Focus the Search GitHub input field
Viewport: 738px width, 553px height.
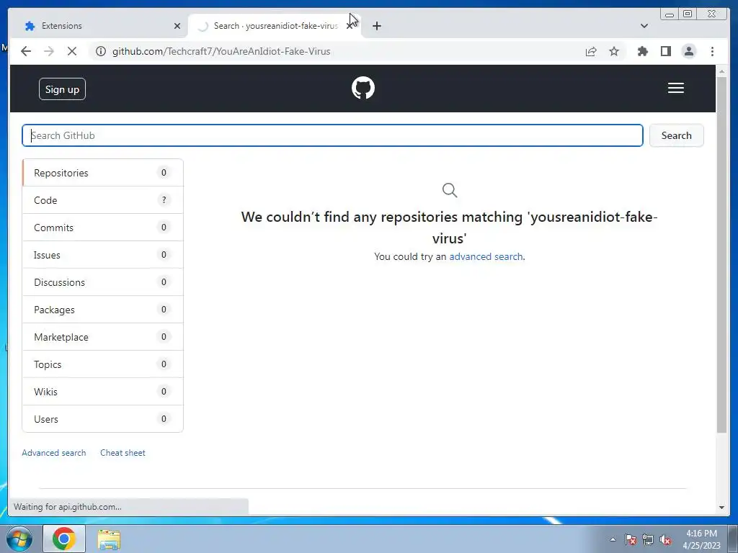coord(332,135)
